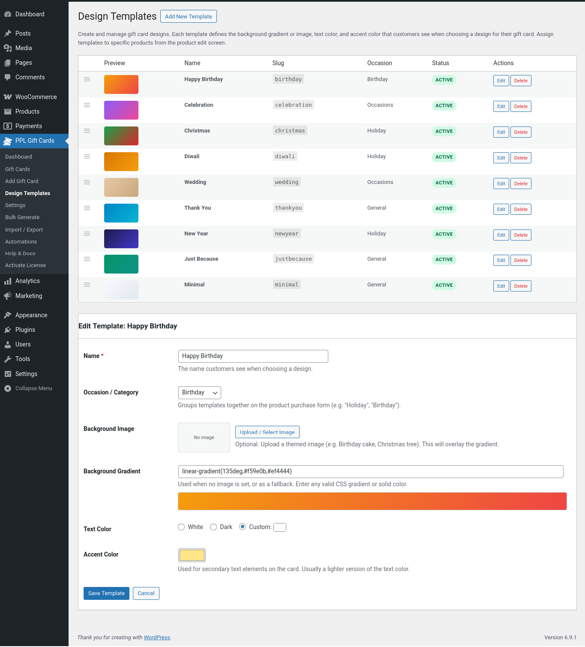Grab the drag handle for Christmas row
This screenshot has width=585, height=647.
coord(87,131)
